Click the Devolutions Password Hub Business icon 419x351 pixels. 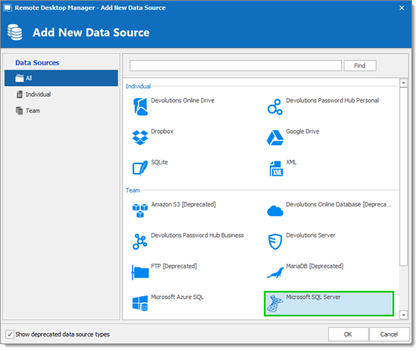coord(140,241)
